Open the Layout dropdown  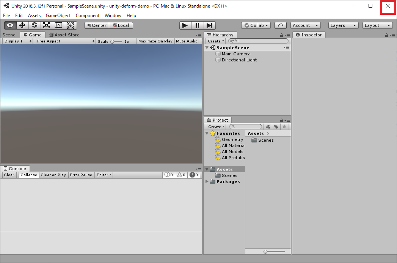tap(377, 25)
